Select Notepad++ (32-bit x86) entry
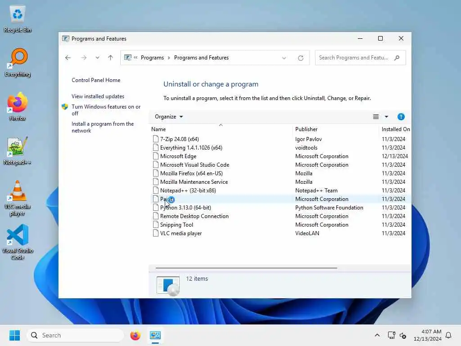Image resolution: width=461 pixels, height=346 pixels. pos(281,191)
